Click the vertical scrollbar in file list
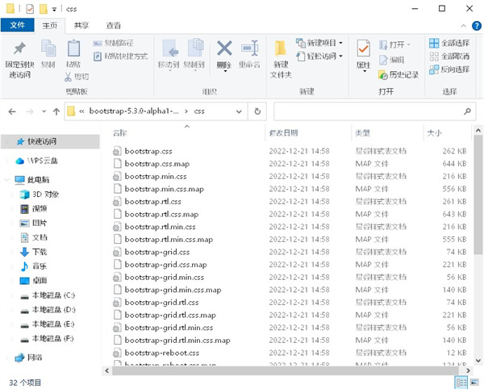484x389 pixels. pyautogui.click(x=477, y=242)
